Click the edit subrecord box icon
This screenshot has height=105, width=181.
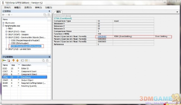[22, 60]
